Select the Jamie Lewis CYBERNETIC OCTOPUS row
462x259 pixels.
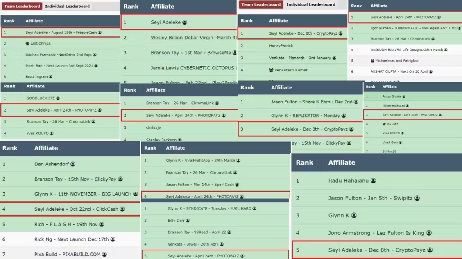click(192, 68)
